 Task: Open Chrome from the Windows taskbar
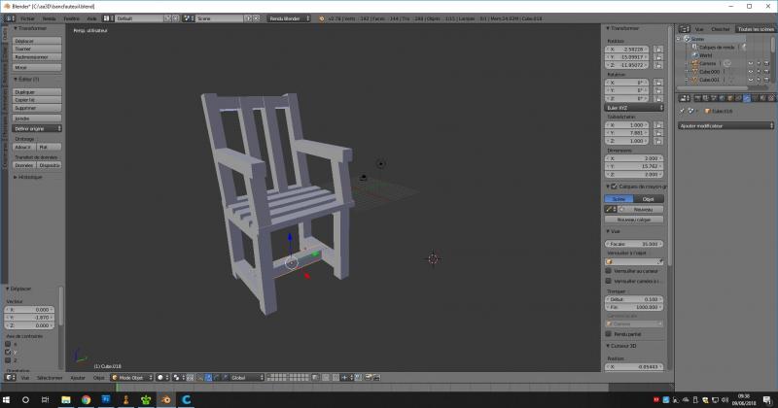[x=86, y=399]
